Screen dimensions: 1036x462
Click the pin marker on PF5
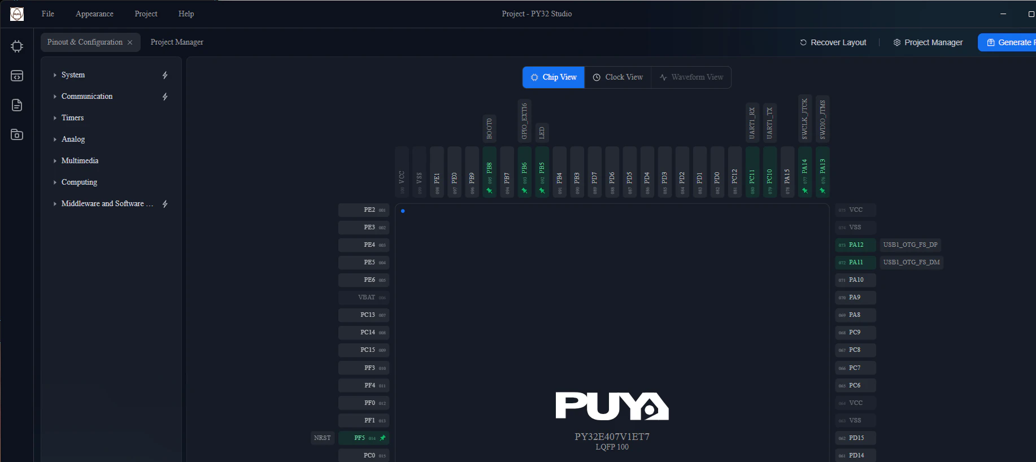tap(382, 438)
